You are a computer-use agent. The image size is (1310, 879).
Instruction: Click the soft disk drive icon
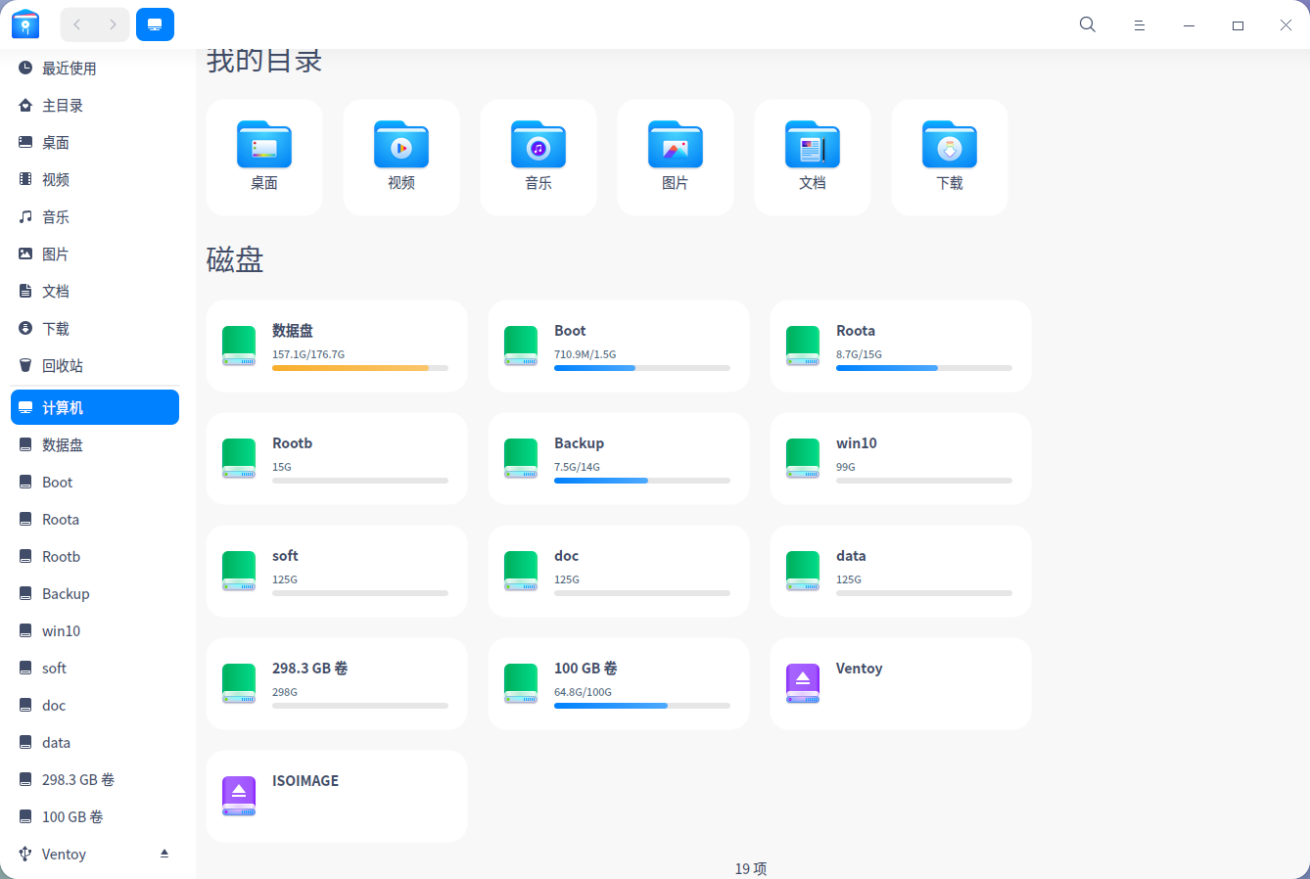tap(239, 572)
